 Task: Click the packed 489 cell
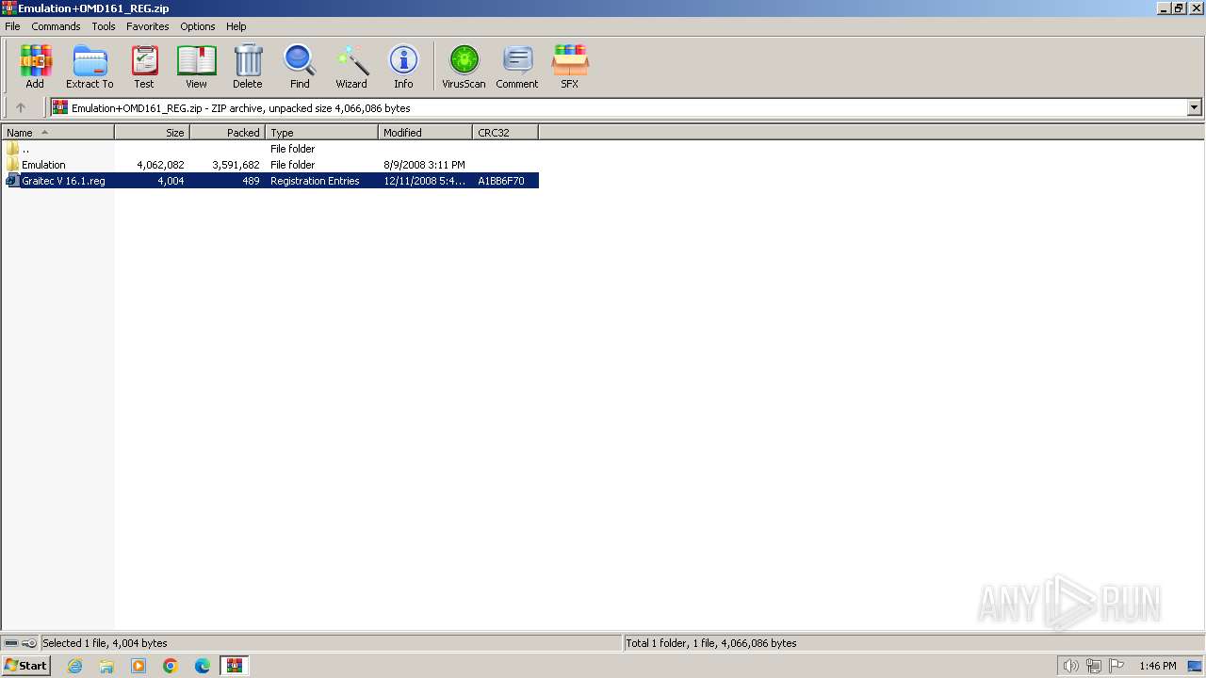point(251,181)
